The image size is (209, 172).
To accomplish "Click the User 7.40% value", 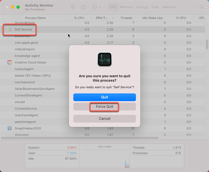I will [x=72, y=153].
